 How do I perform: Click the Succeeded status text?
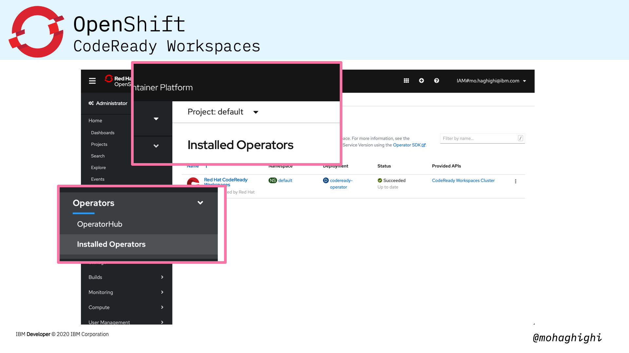[x=394, y=180]
